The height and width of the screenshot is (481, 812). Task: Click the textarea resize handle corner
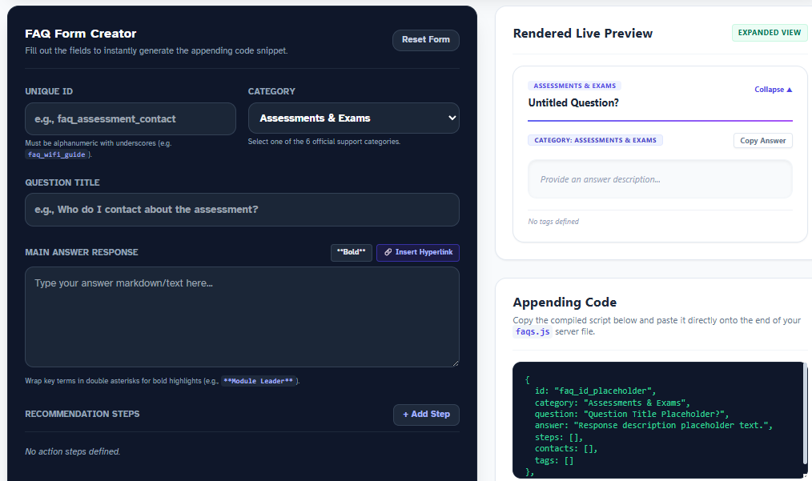pyautogui.click(x=455, y=363)
